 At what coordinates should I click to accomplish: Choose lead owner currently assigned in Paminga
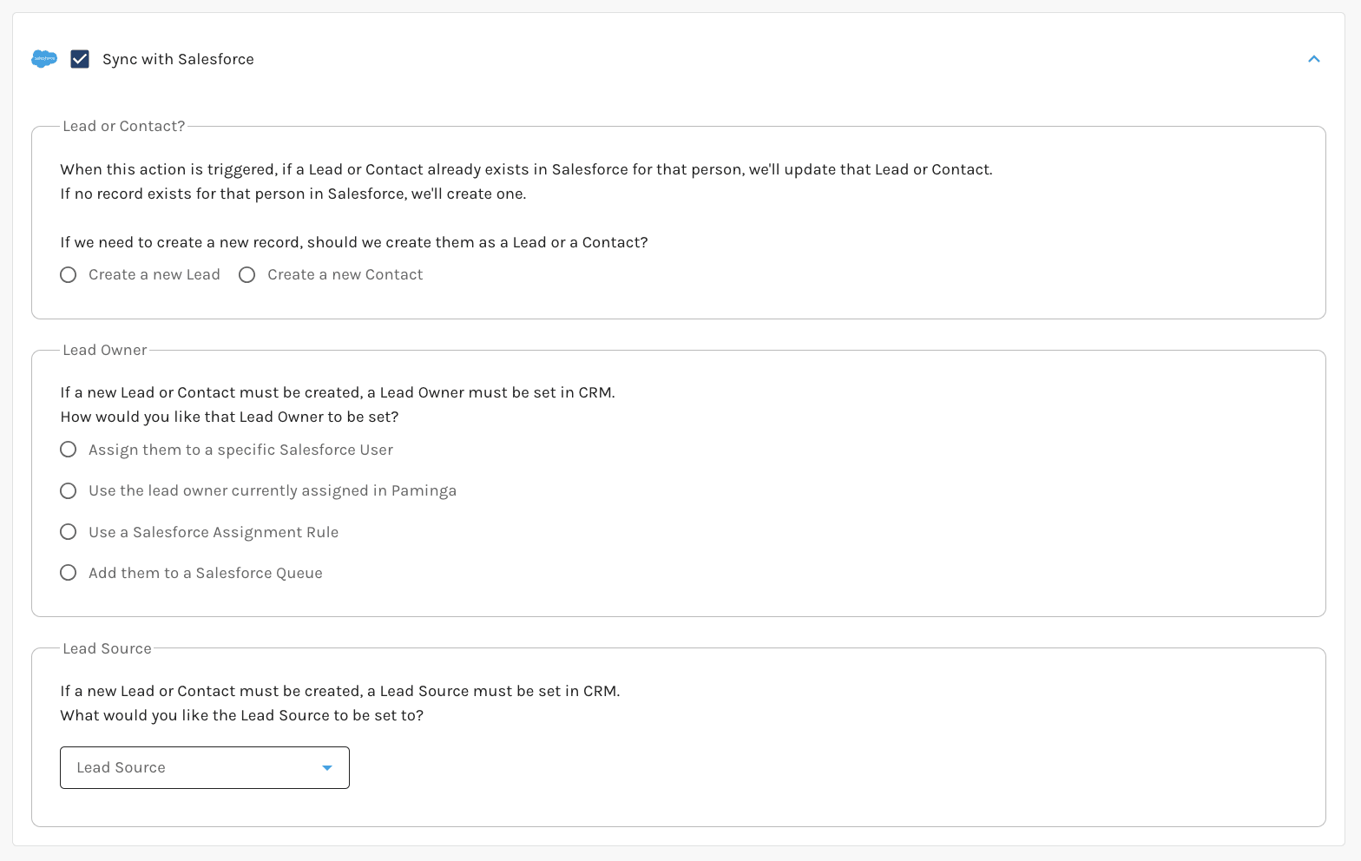(x=69, y=491)
